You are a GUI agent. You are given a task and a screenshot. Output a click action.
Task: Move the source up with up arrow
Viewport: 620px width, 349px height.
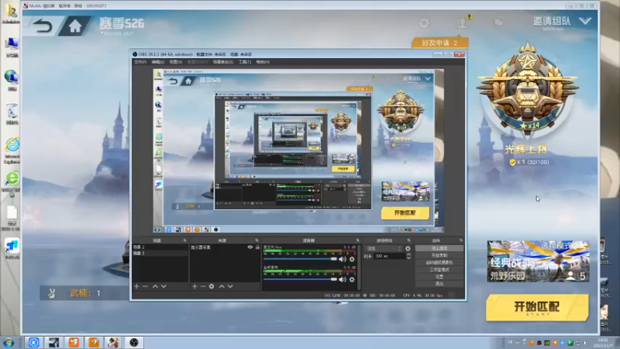222,286
